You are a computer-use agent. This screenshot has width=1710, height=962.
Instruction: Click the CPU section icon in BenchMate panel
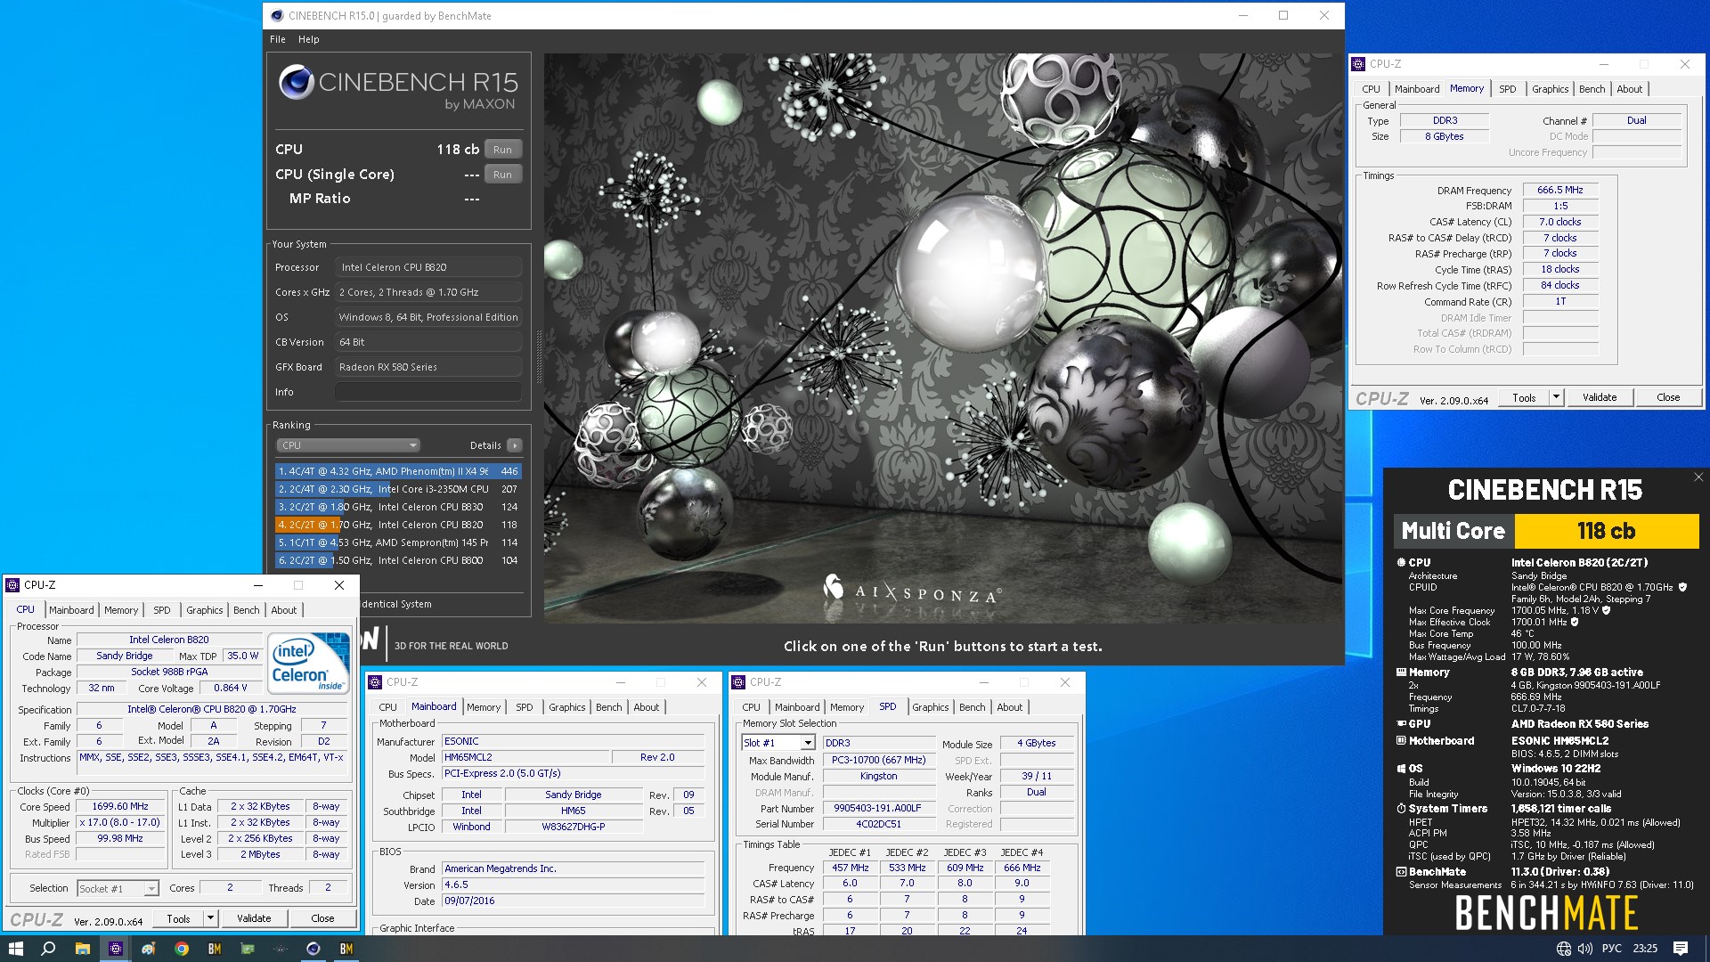click(x=1401, y=562)
